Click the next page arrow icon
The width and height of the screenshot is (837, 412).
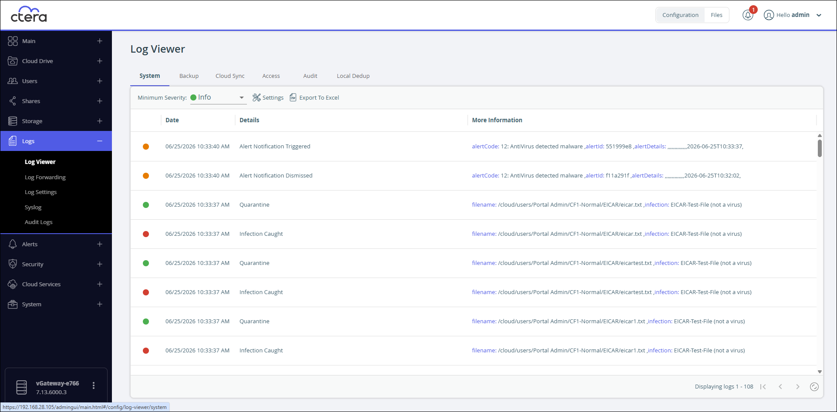click(797, 387)
